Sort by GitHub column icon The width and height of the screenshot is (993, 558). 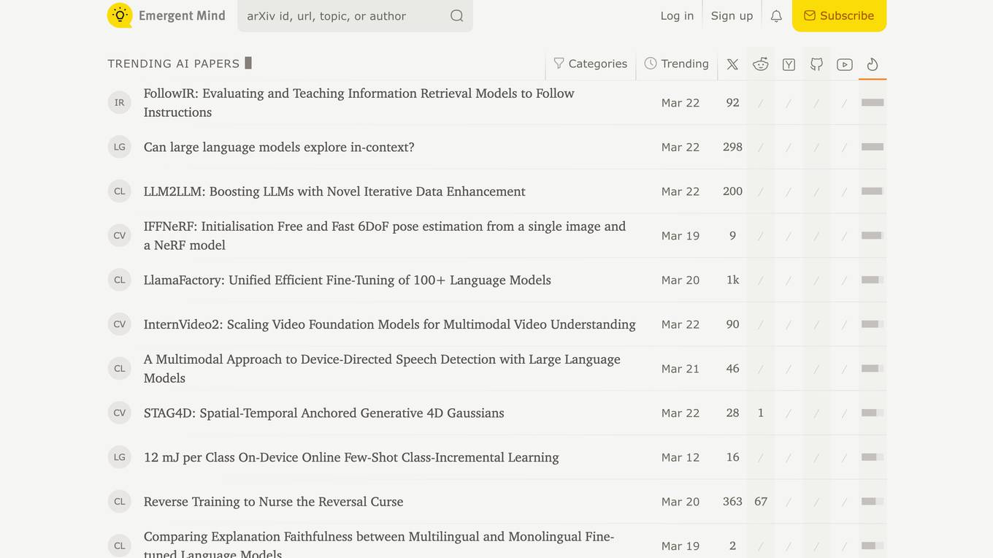[x=816, y=64]
